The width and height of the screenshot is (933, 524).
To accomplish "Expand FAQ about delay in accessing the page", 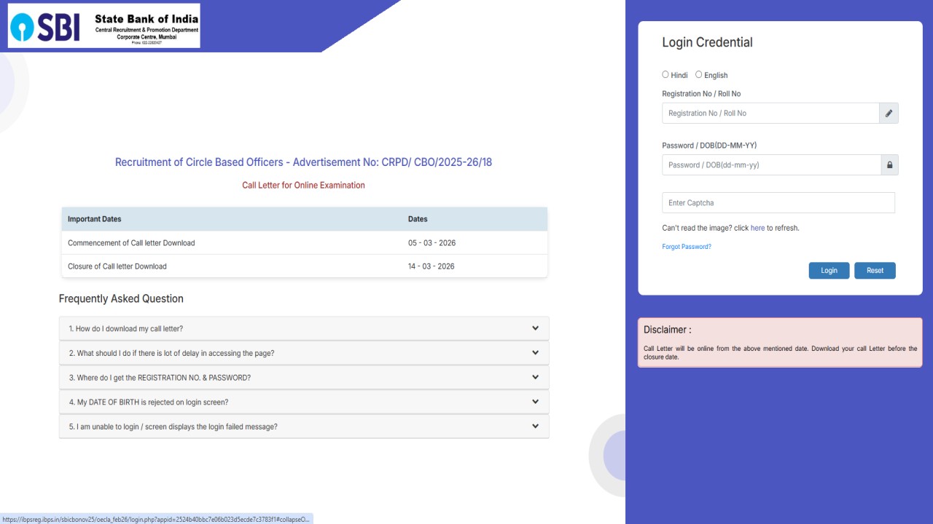I will point(303,352).
